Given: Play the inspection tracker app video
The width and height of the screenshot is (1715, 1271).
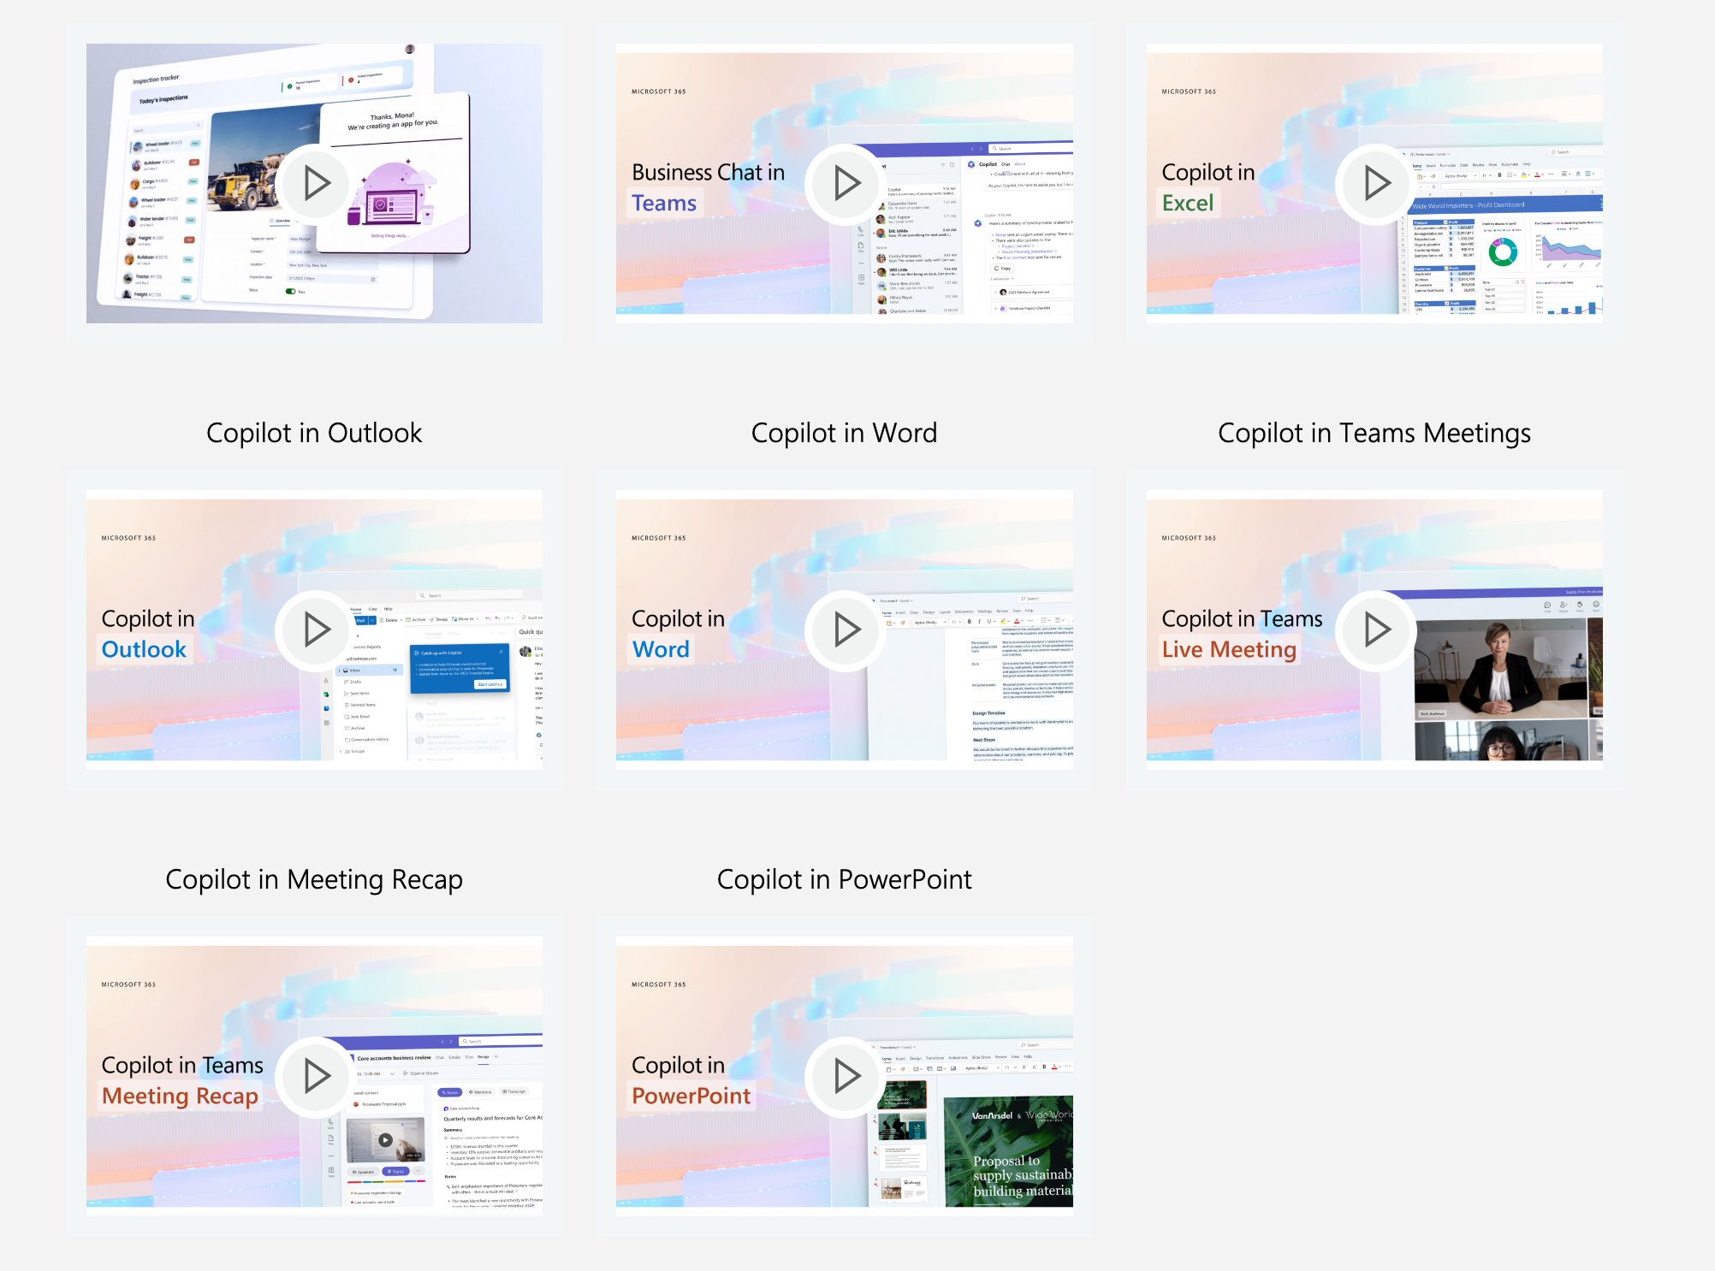Looking at the screenshot, I should 317,183.
